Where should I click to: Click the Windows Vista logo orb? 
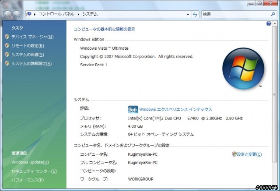(x=243, y=68)
